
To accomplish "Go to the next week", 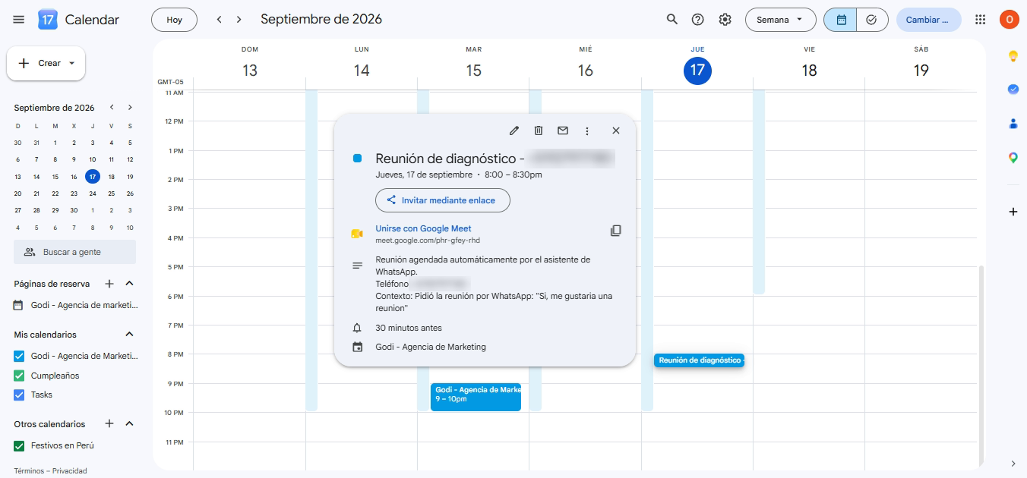I will pos(239,20).
